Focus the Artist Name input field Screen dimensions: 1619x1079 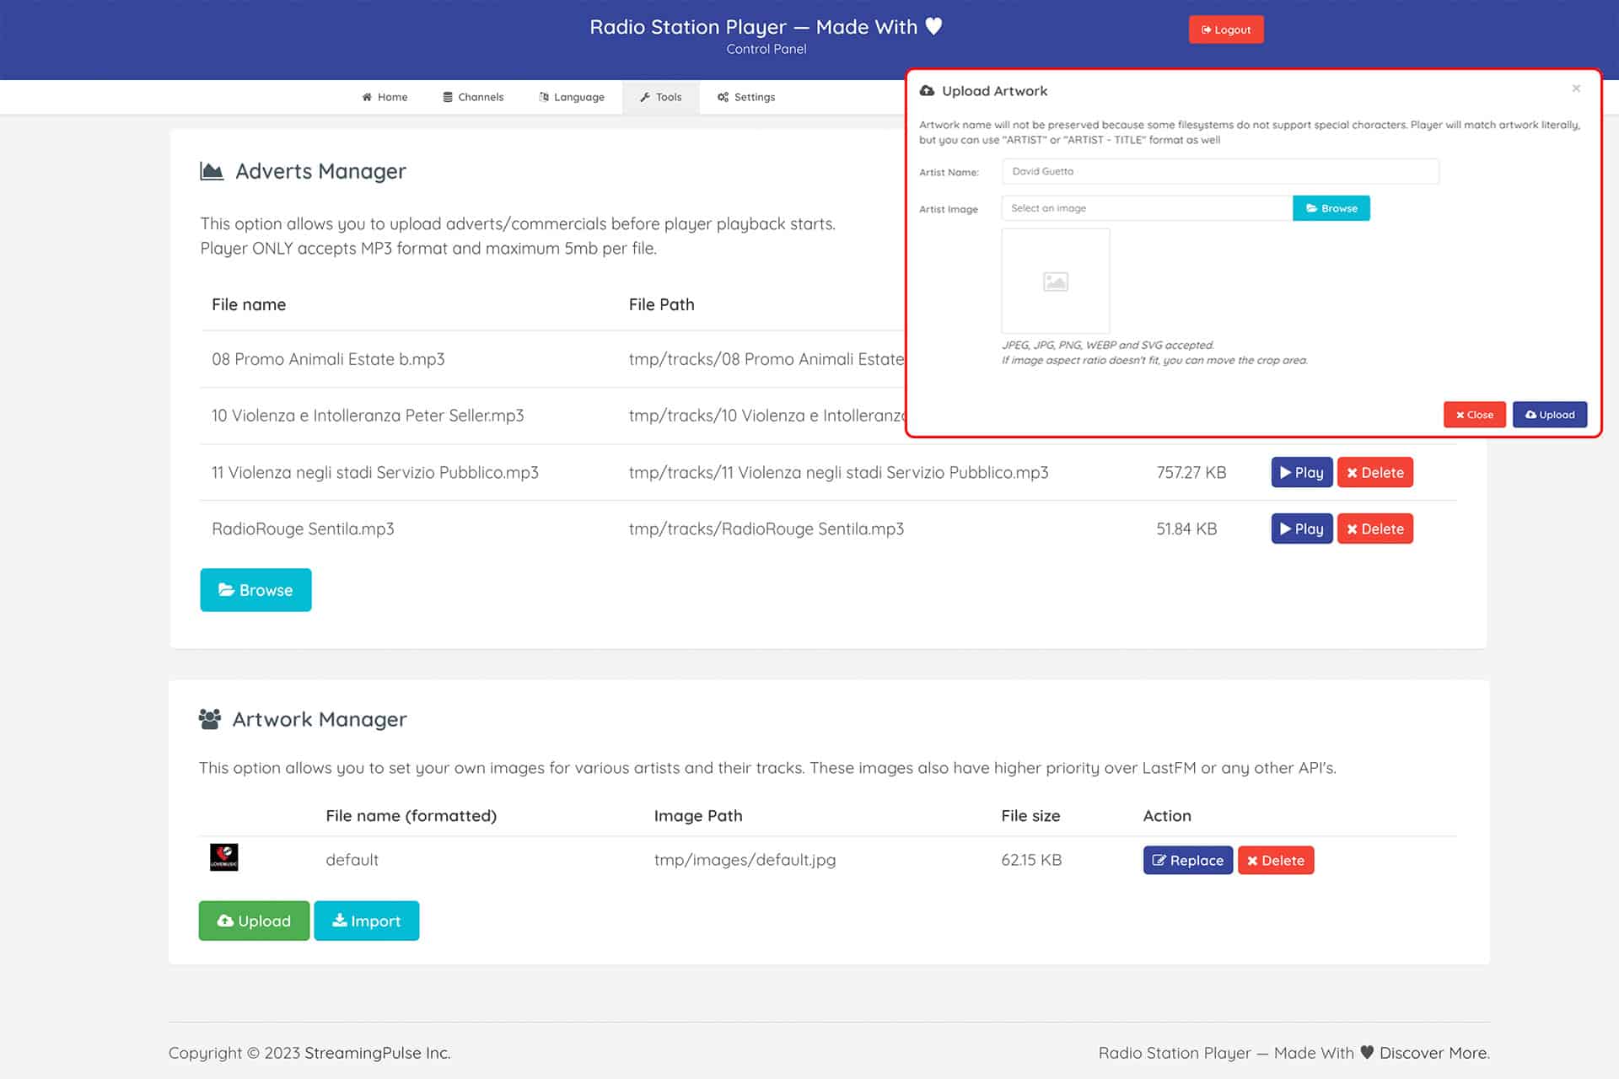coord(1220,171)
